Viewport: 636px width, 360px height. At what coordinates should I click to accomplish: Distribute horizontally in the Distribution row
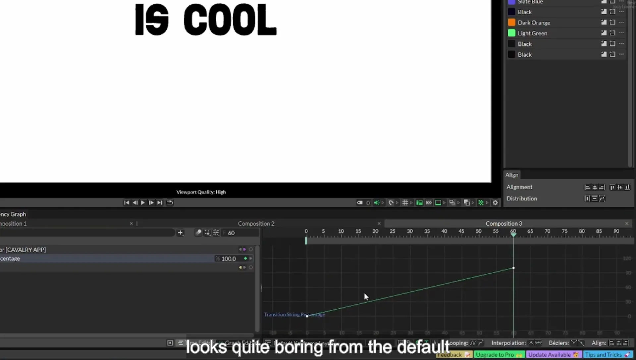point(587,199)
